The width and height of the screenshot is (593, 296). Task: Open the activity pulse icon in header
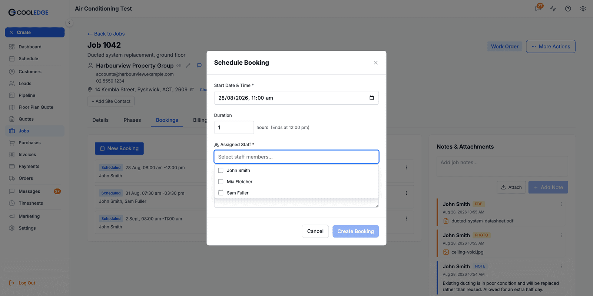click(553, 9)
